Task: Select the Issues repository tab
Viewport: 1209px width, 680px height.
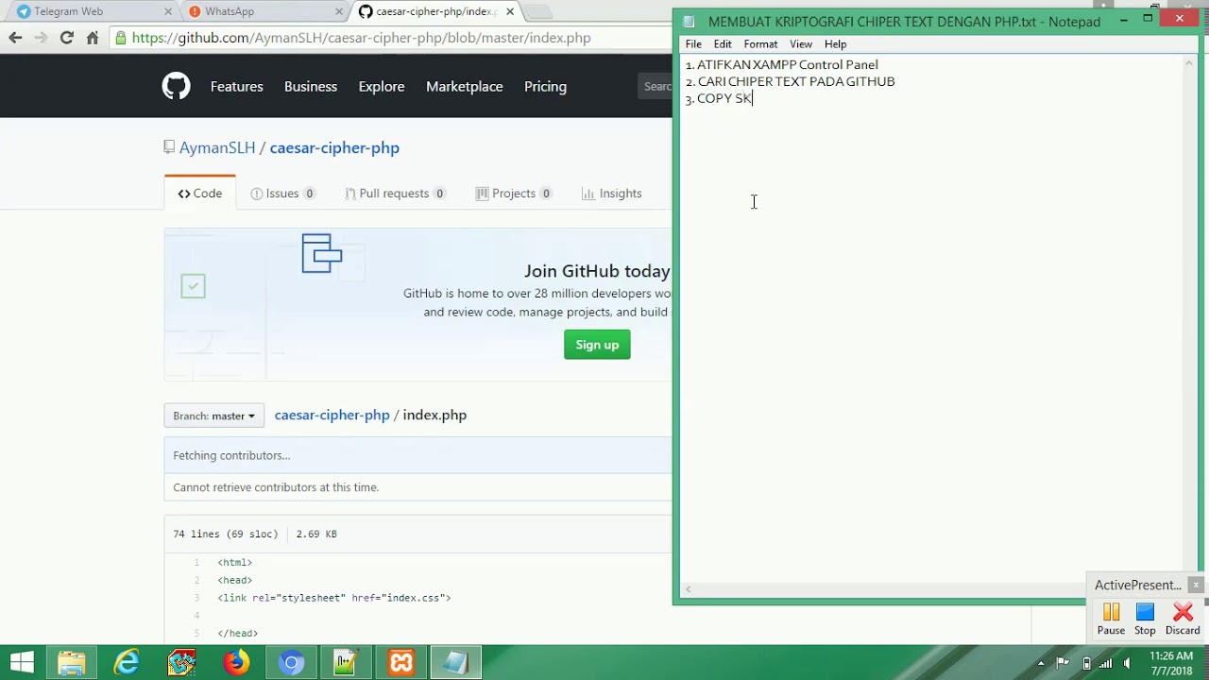Action: [282, 193]
